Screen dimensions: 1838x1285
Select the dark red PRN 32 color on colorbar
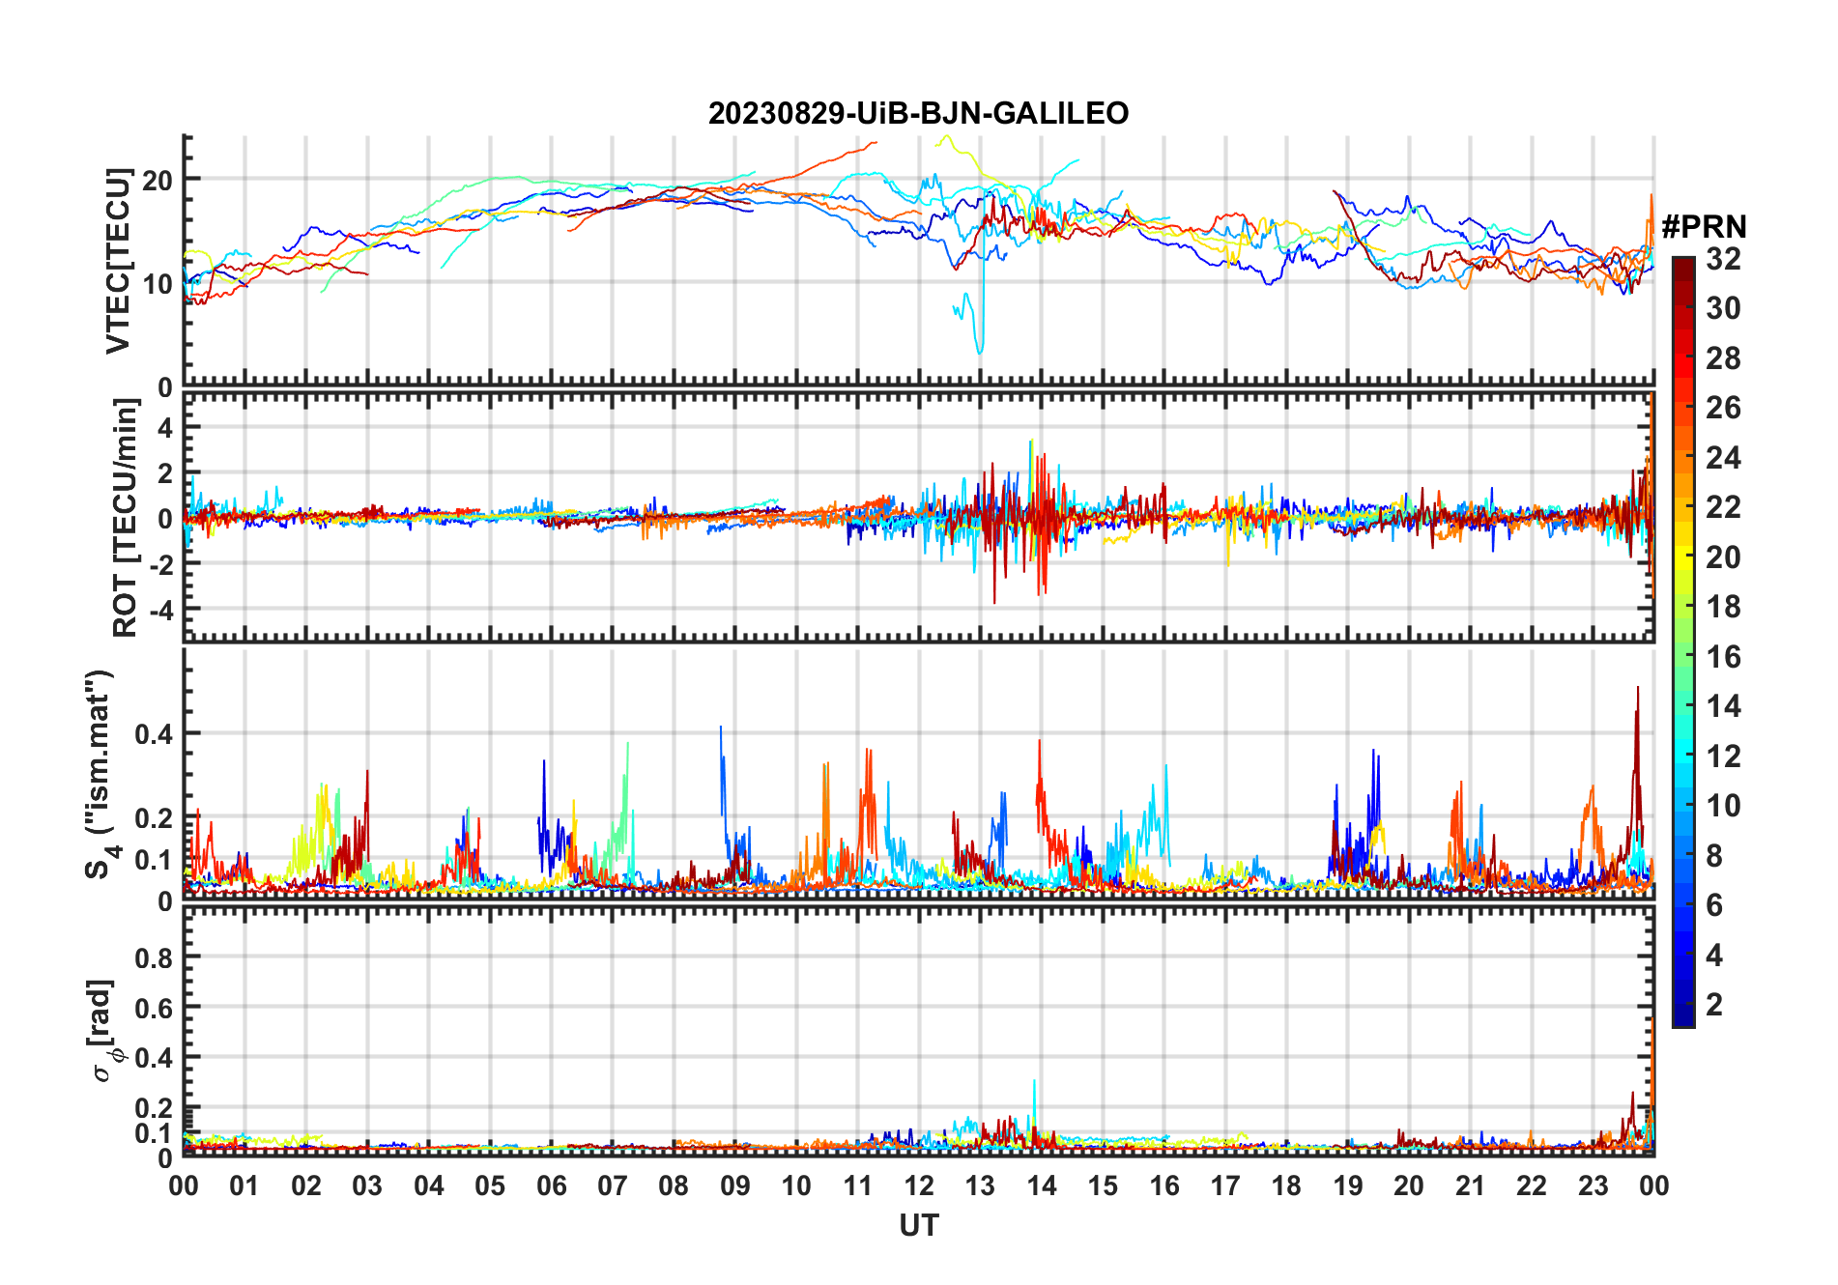1682,265
